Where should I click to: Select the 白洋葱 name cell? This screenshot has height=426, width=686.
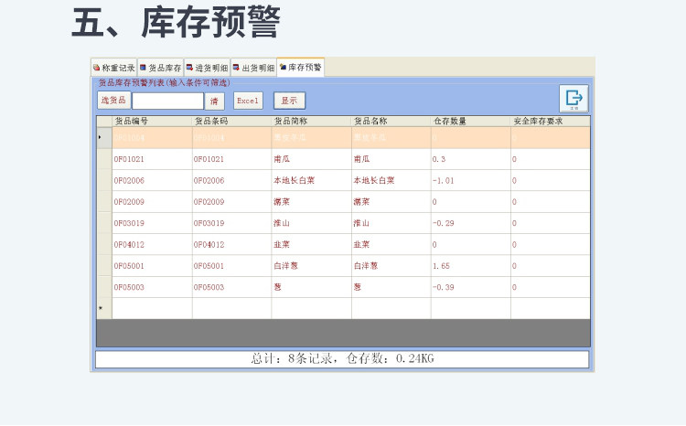tap(391, 266)
